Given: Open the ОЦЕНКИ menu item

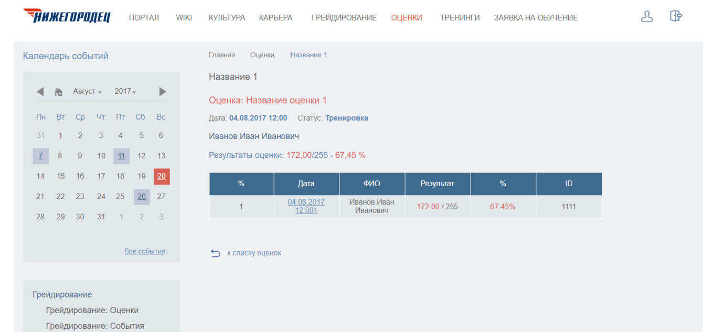Looking at the screenshot, I should (407, 17).
